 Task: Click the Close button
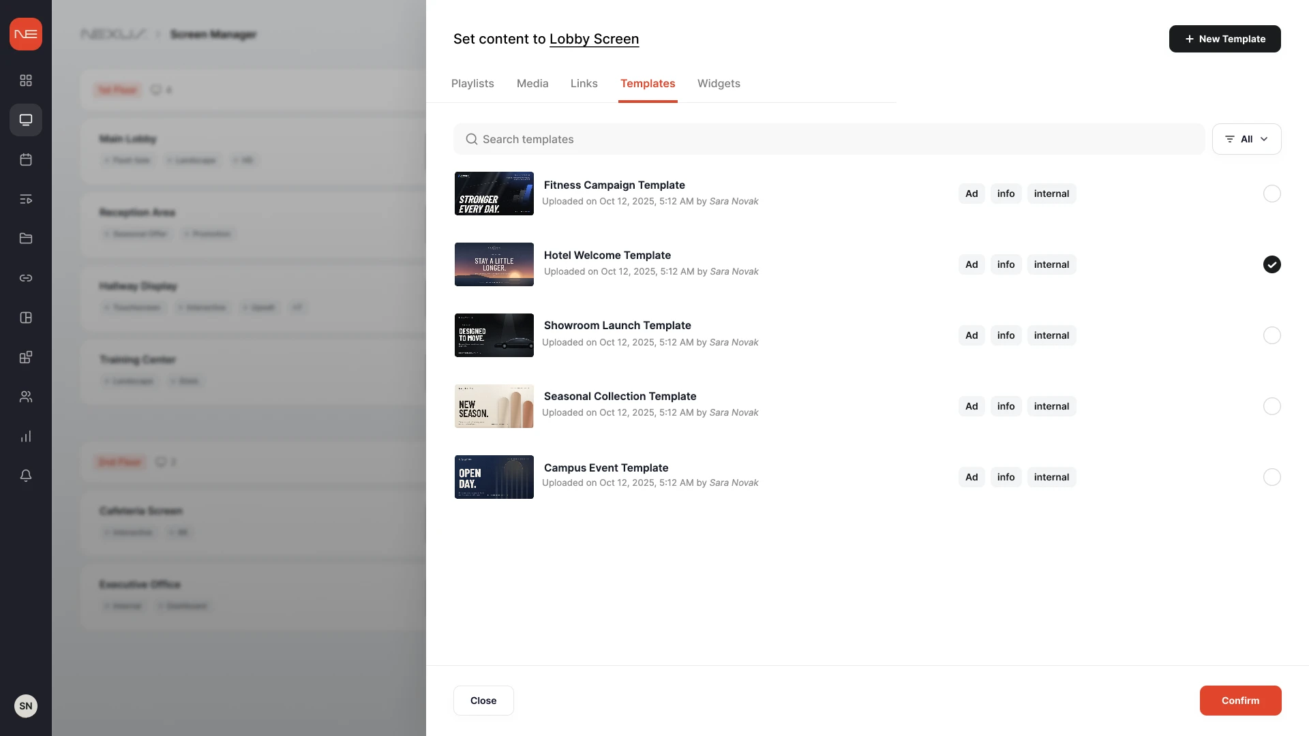pos(483,701)
